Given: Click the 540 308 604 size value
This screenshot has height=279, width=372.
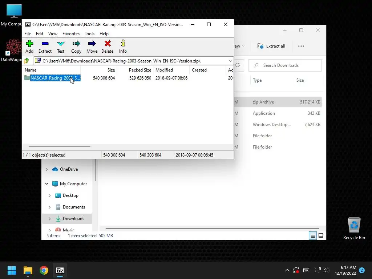Looking at the screenshot, I should tap(104, 78).
